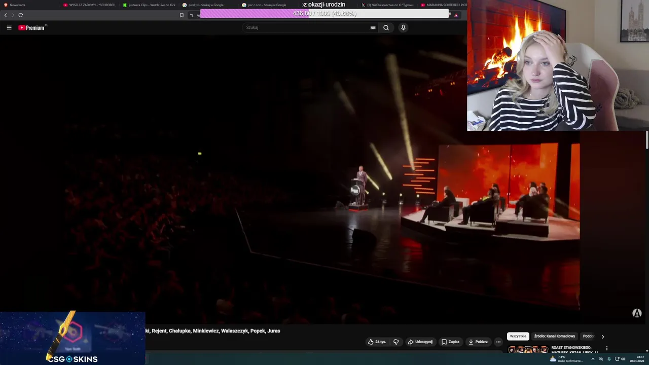The height and width of the screenshot is (365, 649).
Task: Click the channel watermark icon on video
Action: [x=637, y=313]
